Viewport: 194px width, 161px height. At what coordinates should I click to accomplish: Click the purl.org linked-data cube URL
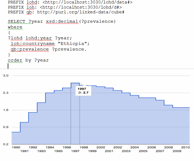tap(81, 12)
